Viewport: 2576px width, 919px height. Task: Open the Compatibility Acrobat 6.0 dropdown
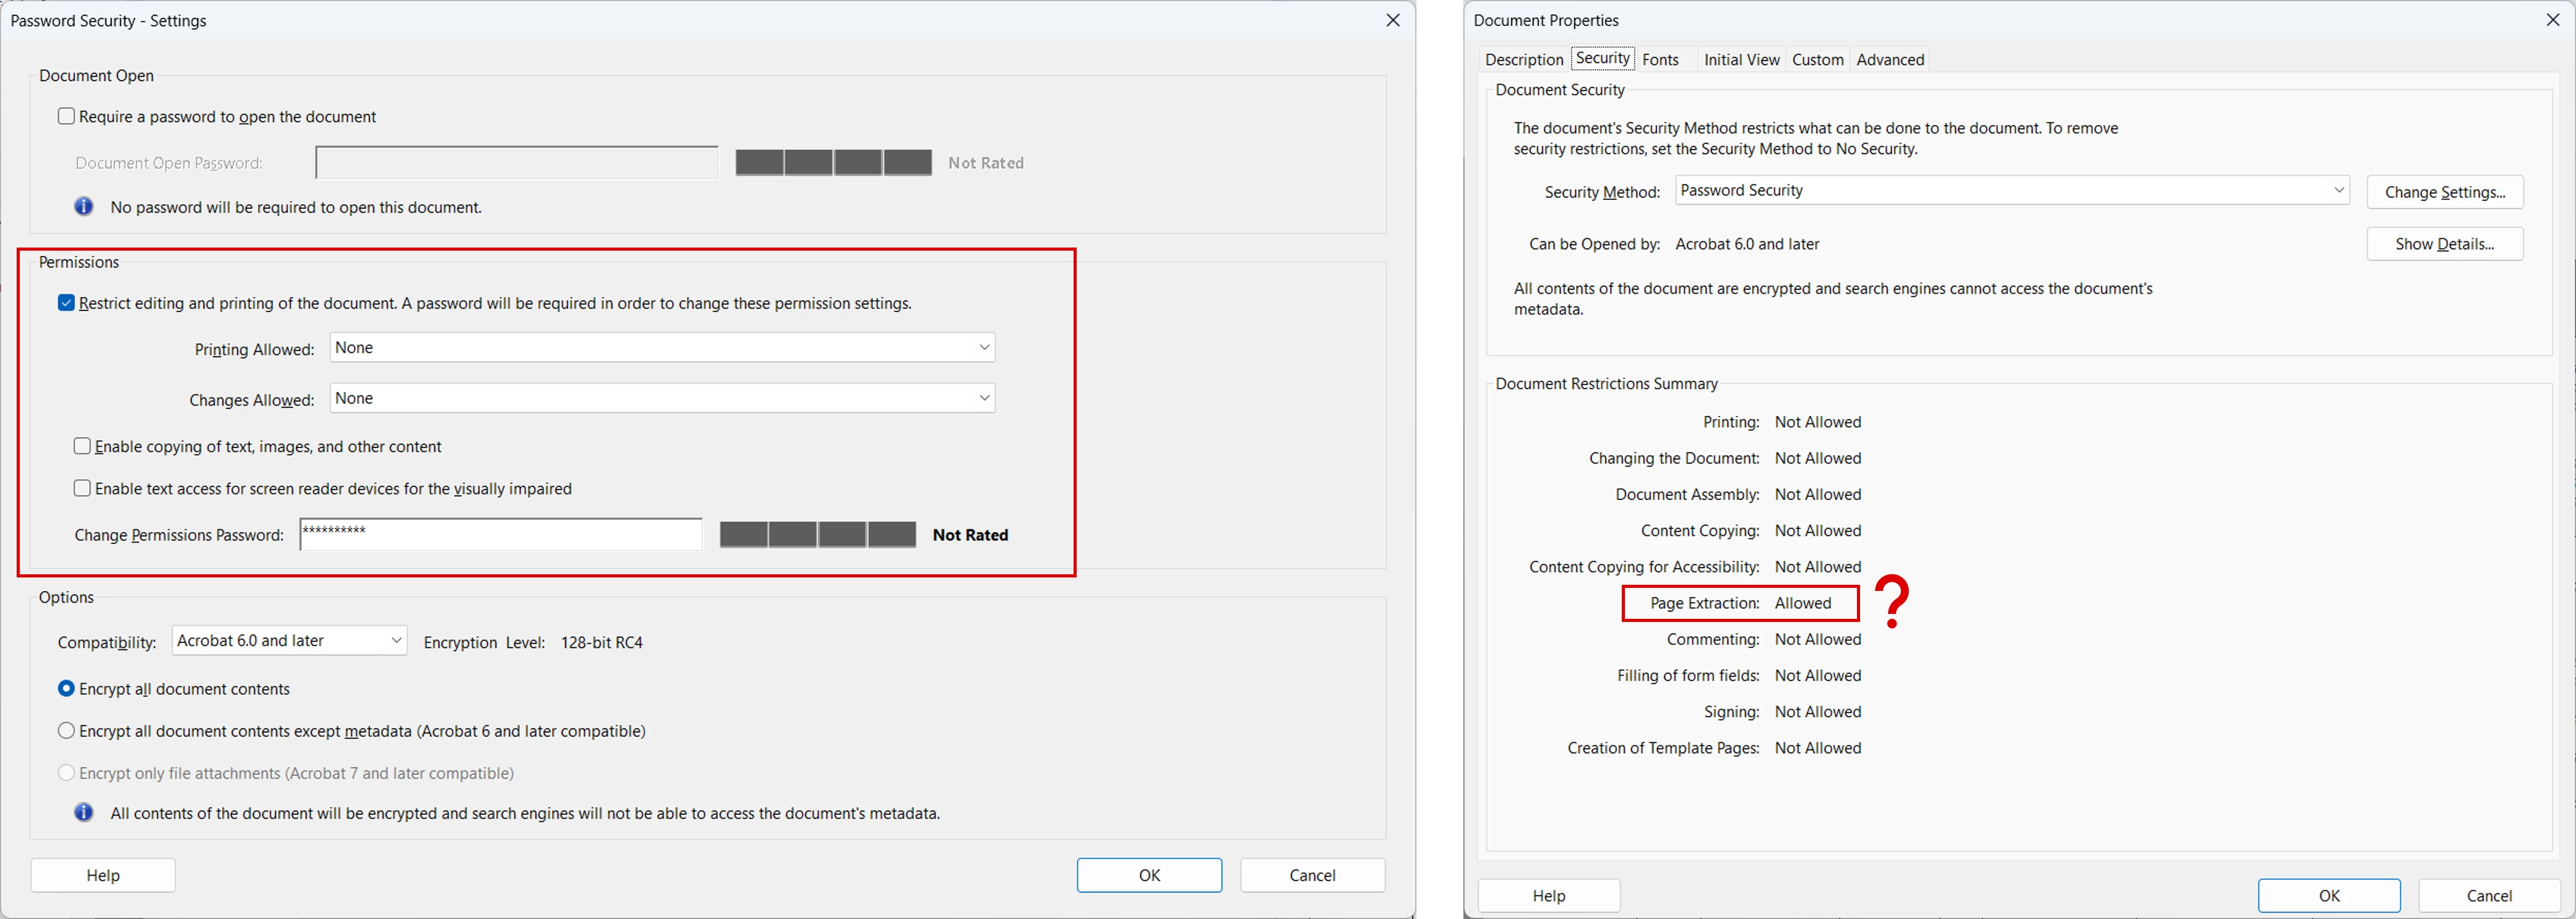coord(289,641)
